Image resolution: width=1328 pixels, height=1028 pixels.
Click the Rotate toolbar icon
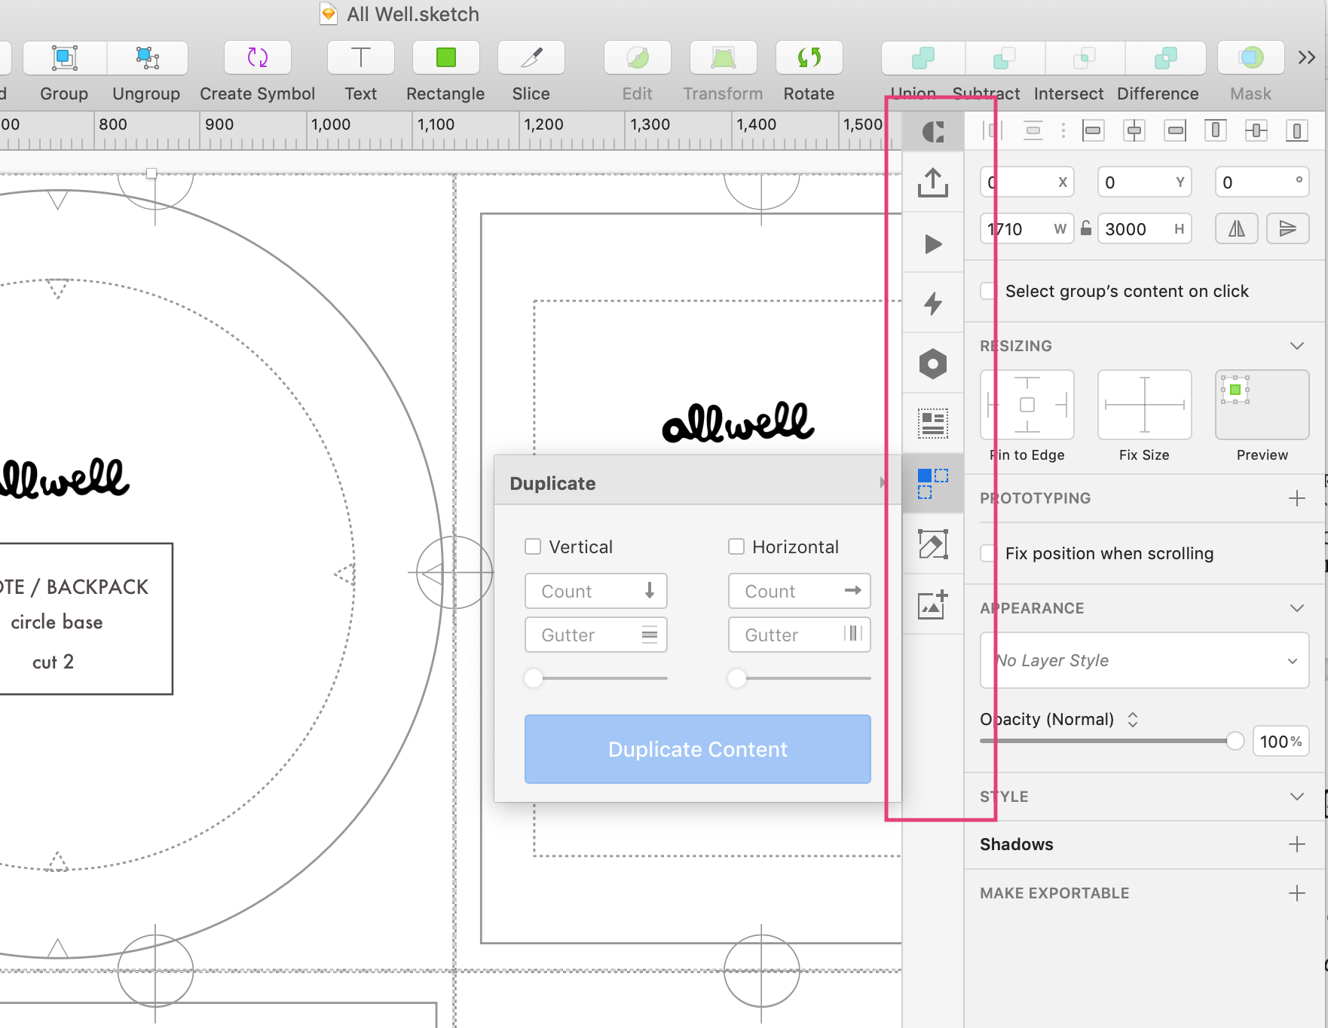pyautogui.click(x=809, y=58)
